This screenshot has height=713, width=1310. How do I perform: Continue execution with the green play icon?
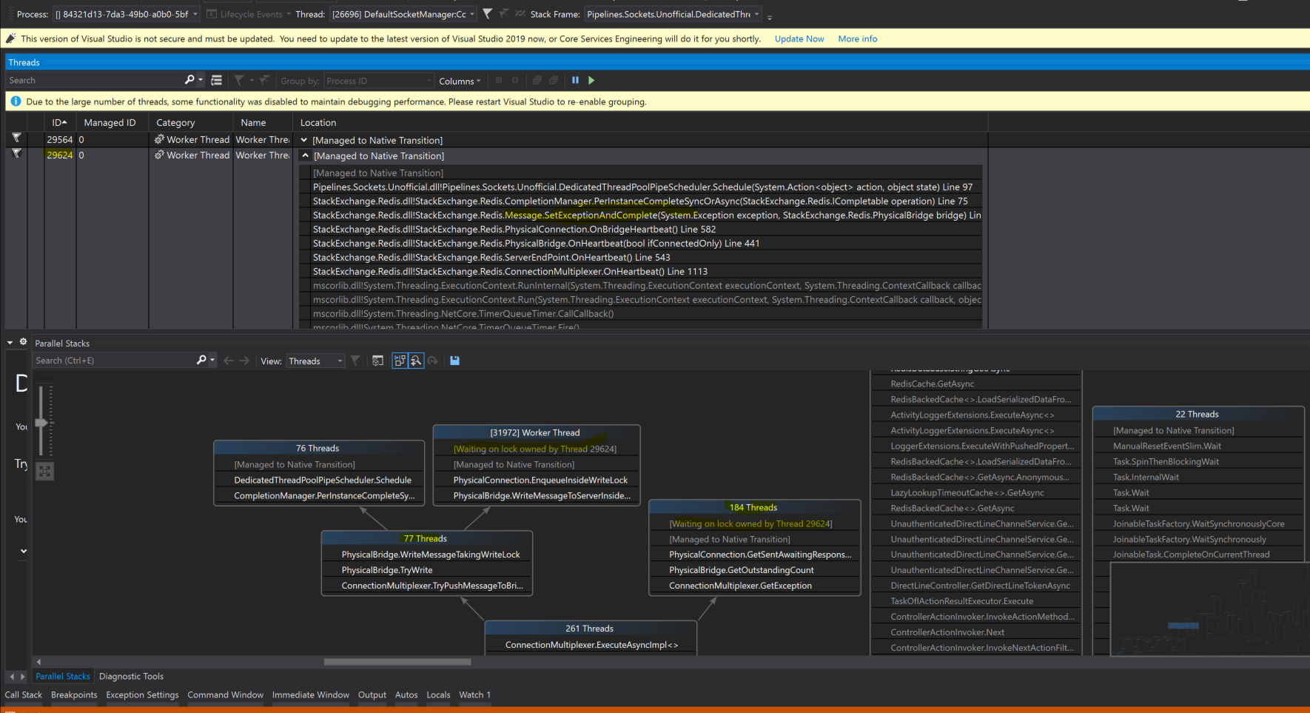(x=591, y=80)
